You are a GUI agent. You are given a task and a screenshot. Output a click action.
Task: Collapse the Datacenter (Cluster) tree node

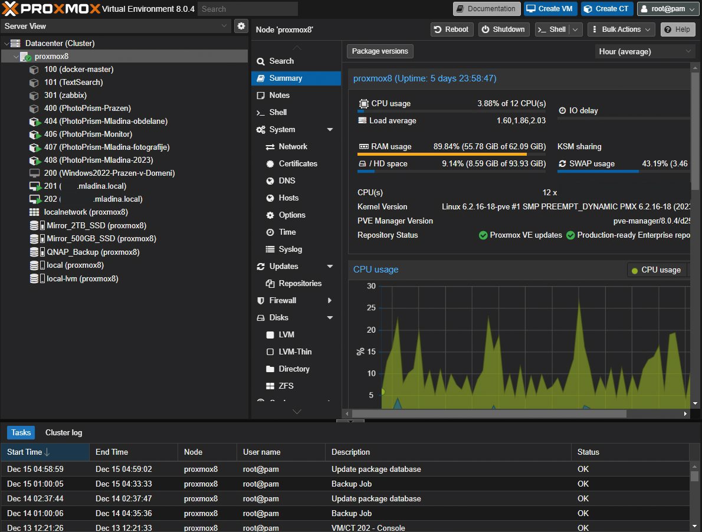pos(6,44)
